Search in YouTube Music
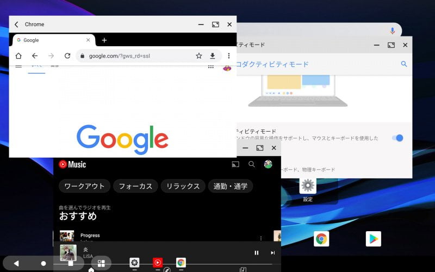435x272 pixels. [x=252, y=164]
